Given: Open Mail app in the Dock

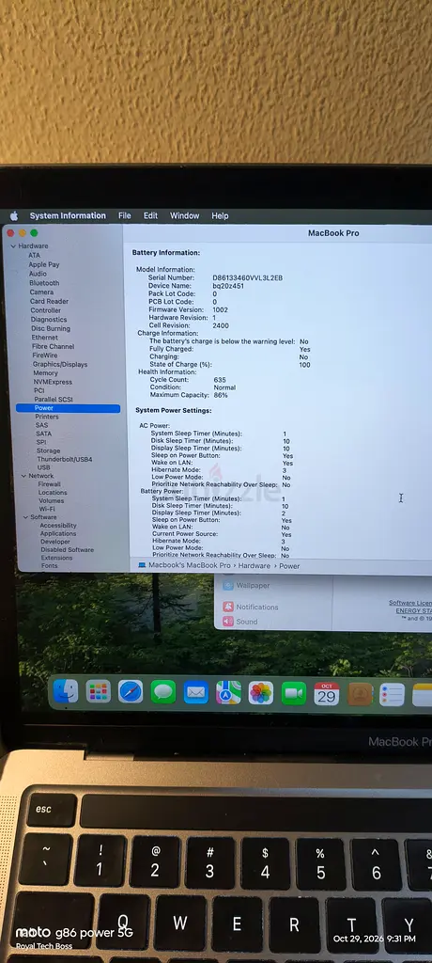Looking at the screenshot, I should [195, 693].
